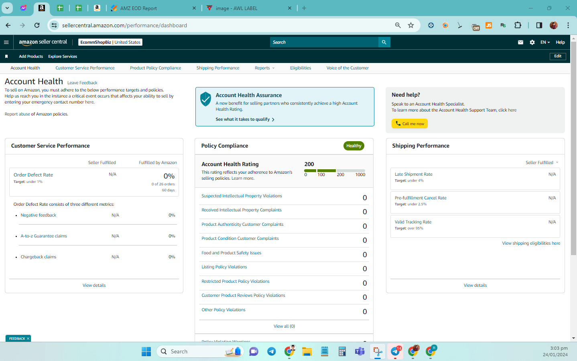Click the Account Health Rating progress bar
The height and width of the screenshot is (361, 577).
pyautogui.click(x=335, y=171)
